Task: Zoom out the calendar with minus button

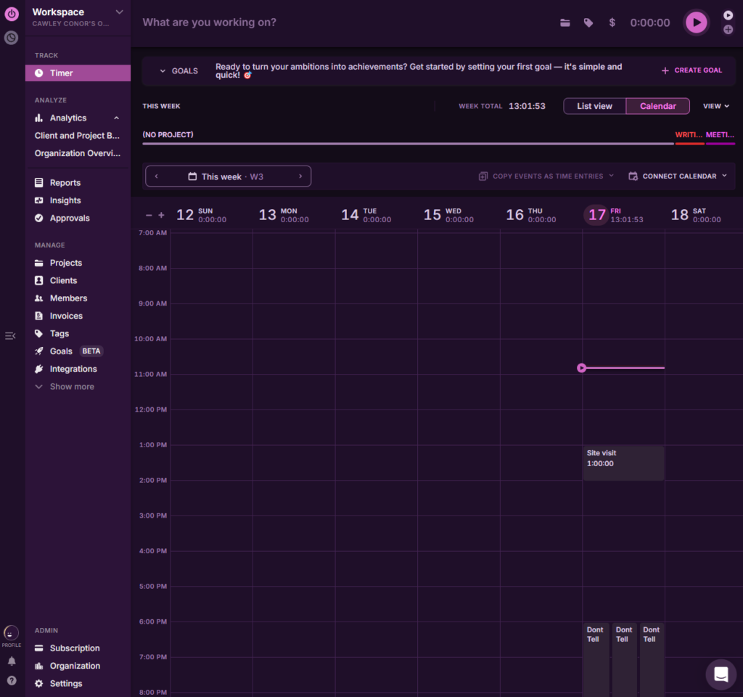Action: (x=149, y=215)
